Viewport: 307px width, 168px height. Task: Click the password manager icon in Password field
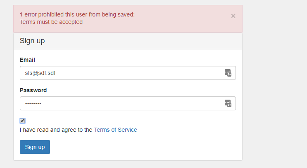(x=228, y=103)
